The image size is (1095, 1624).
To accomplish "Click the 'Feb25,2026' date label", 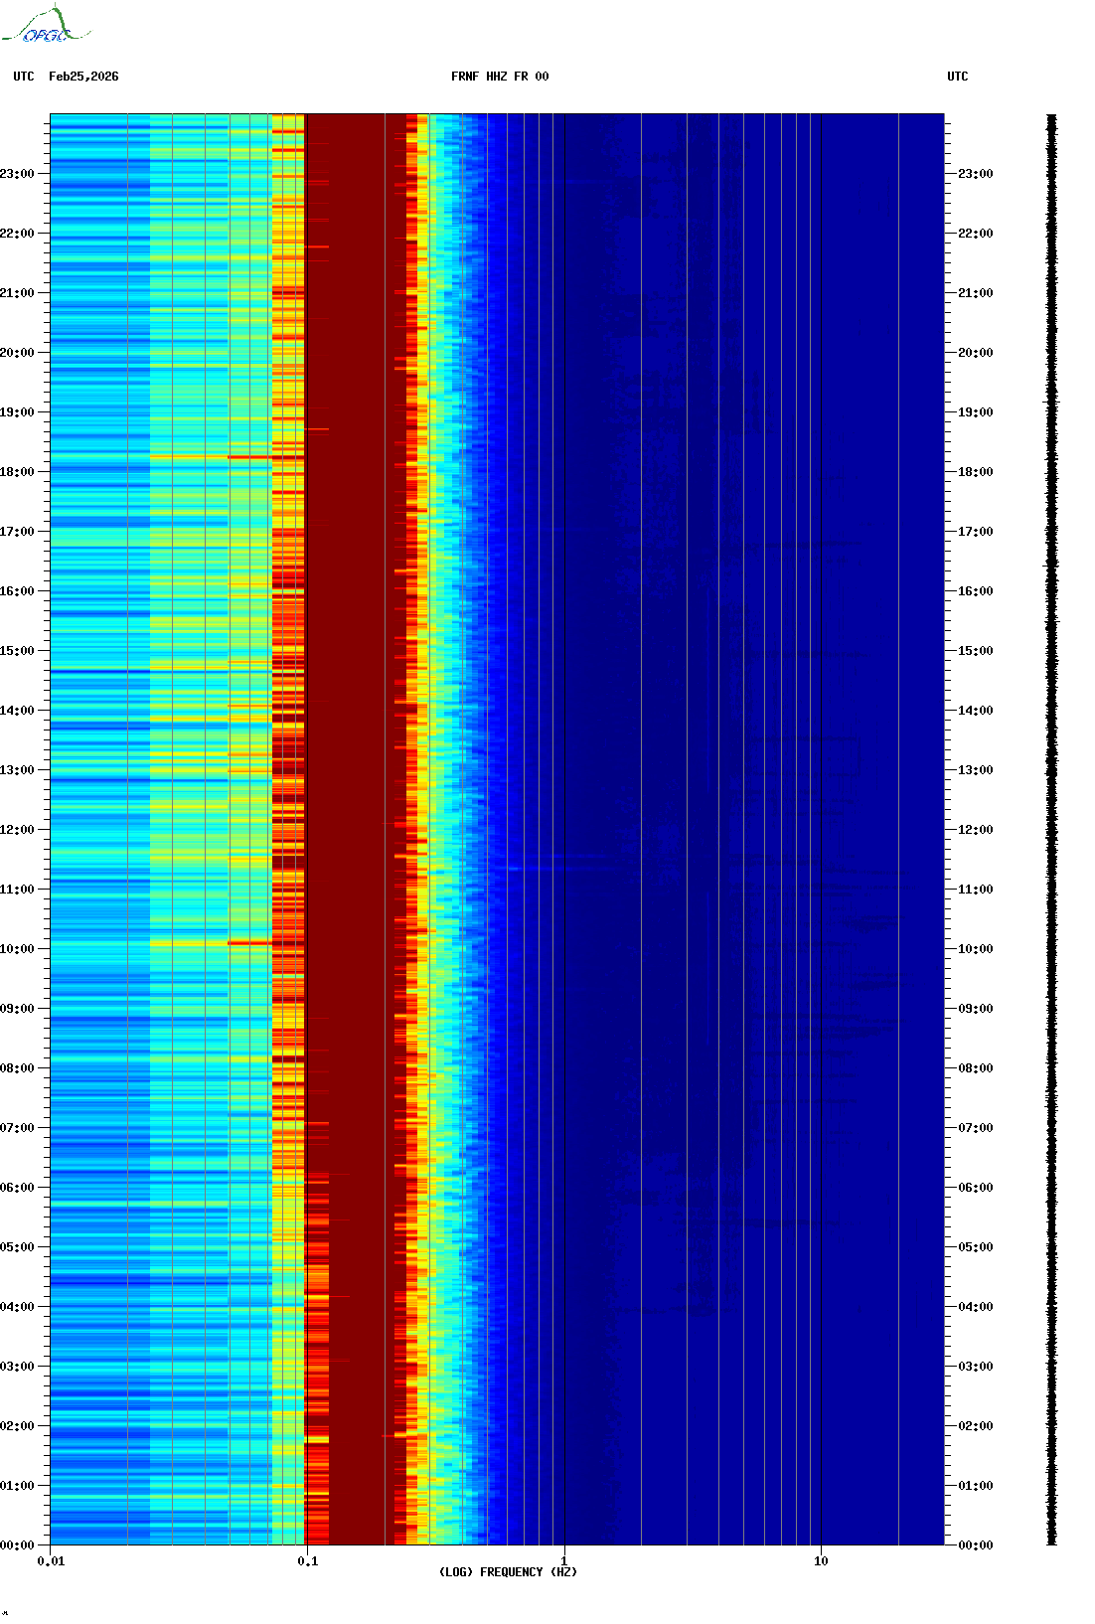I will (x=83, y=77).
